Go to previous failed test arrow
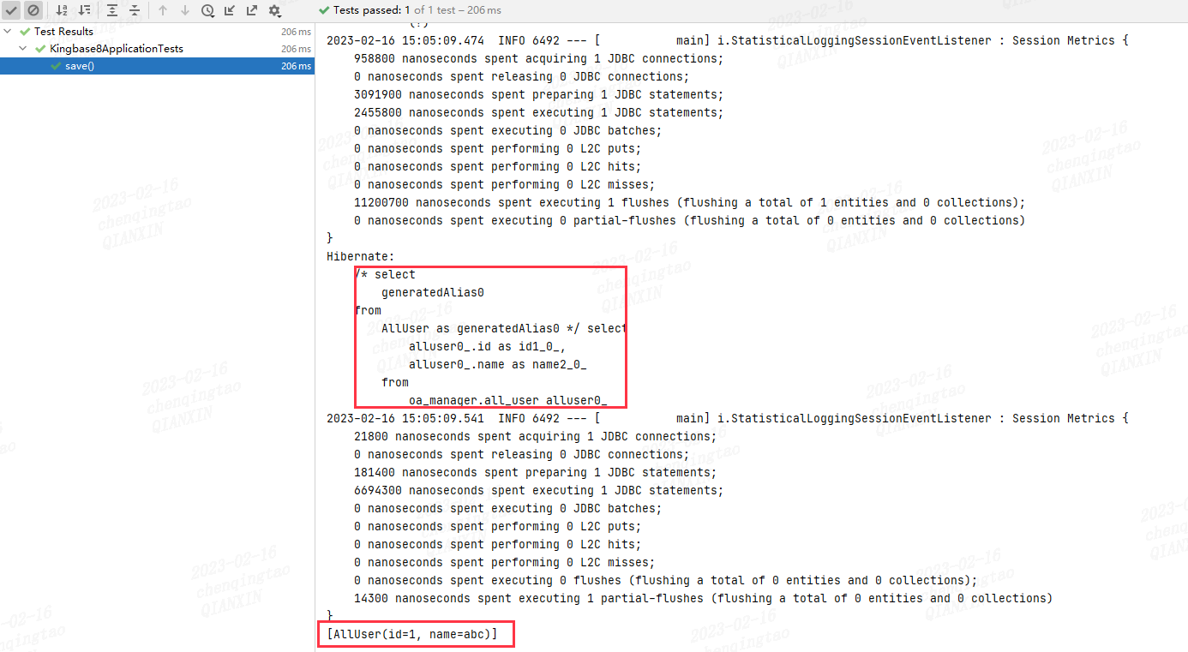Viewport: 1188px width, 652px height. 163,10
